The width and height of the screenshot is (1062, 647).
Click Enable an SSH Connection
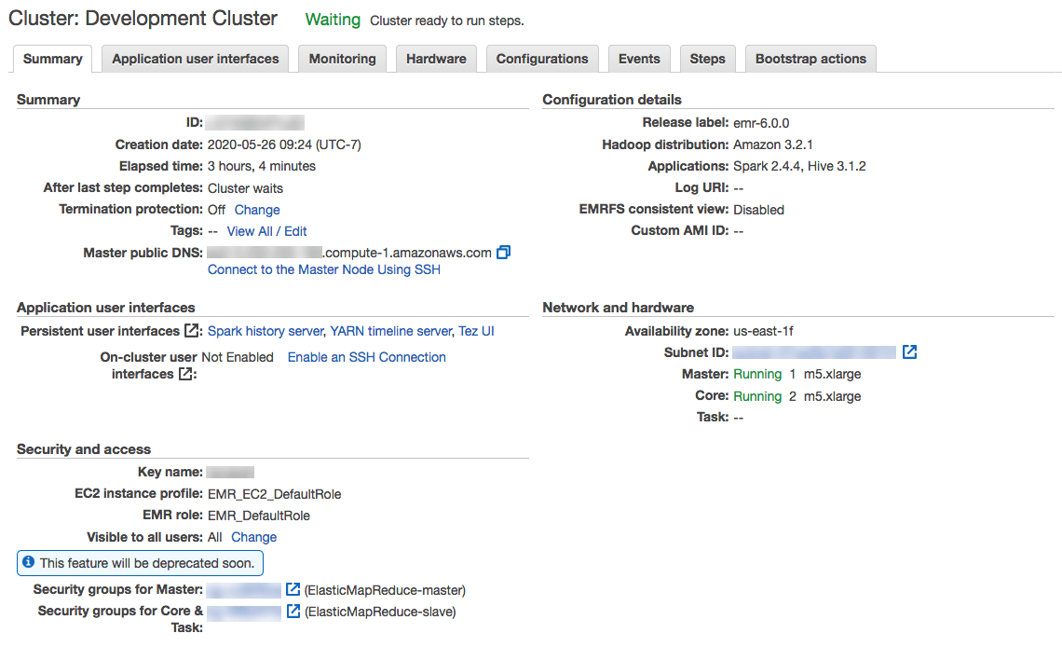(x=366, y=357)
